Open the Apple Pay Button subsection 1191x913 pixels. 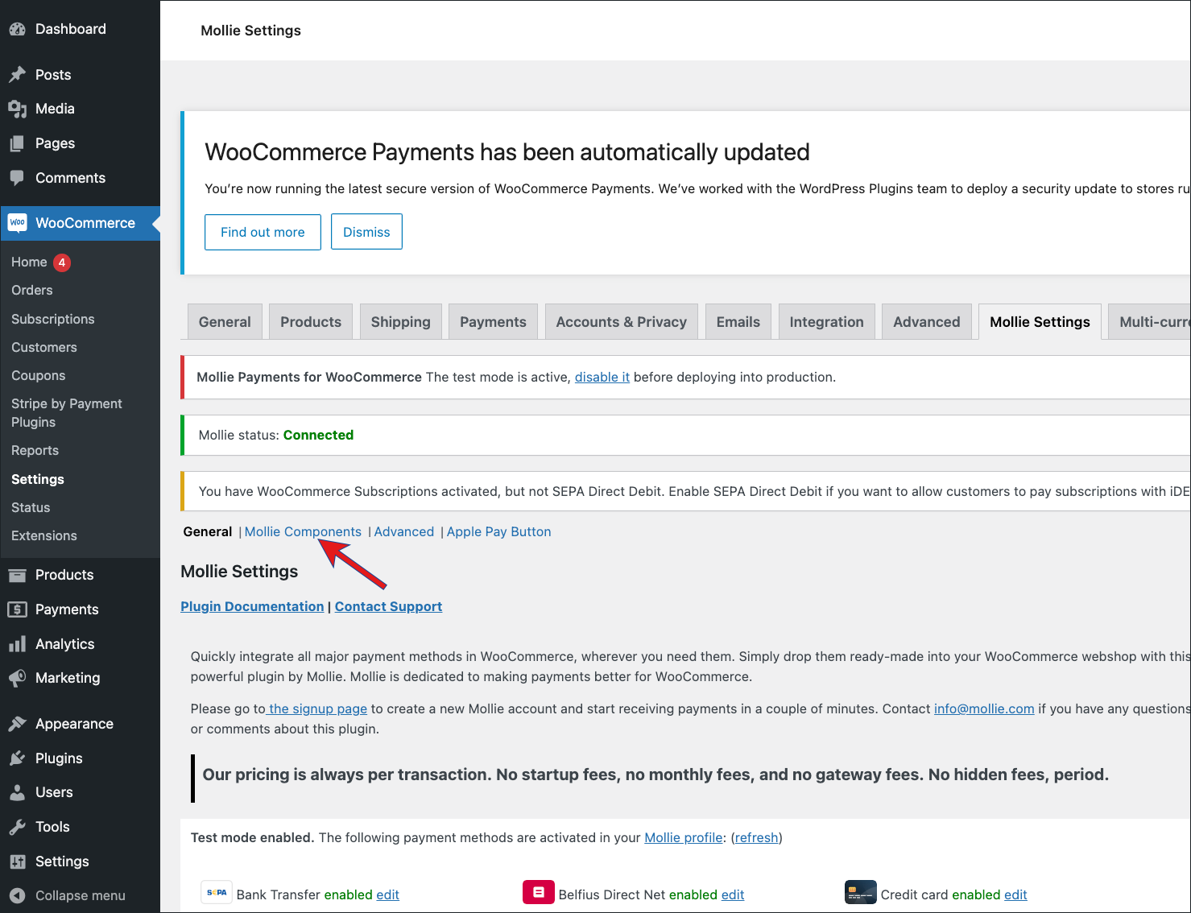pyautogui.click(x=498, y=531)
